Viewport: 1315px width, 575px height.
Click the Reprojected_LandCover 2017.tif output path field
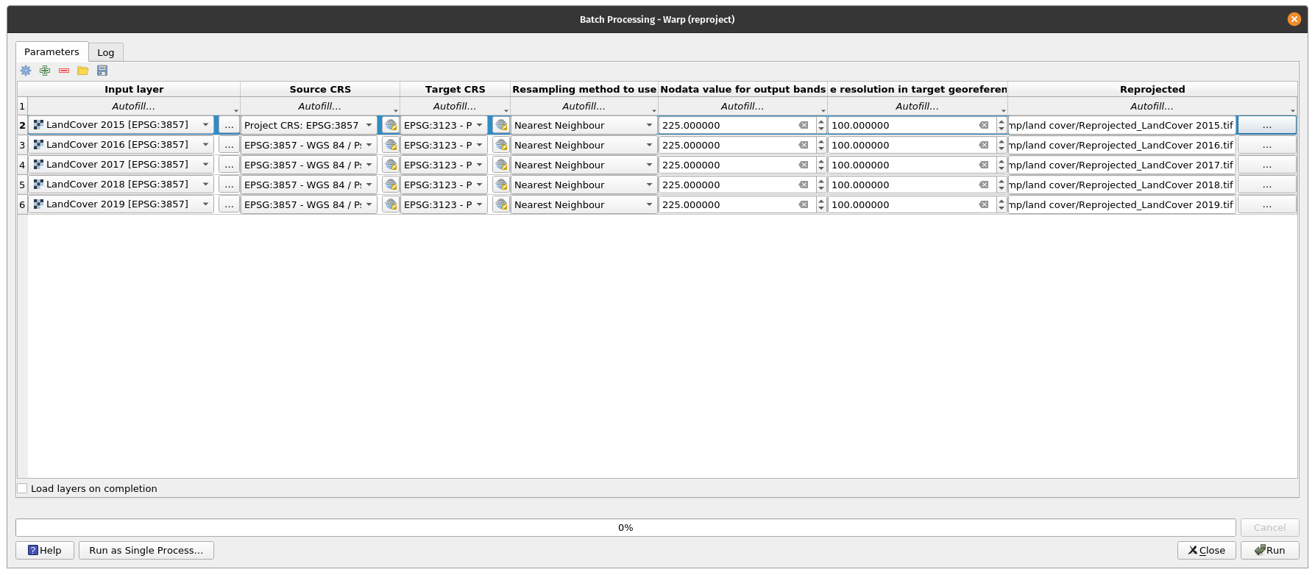pyautogui.click(x=1121, y=165)
